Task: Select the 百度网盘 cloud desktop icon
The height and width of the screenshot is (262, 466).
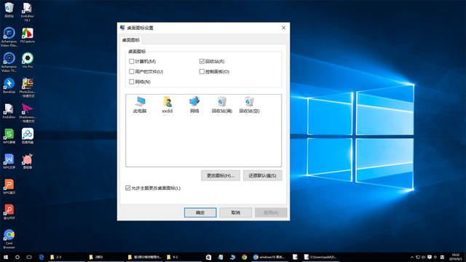Action: pos(28,136)
